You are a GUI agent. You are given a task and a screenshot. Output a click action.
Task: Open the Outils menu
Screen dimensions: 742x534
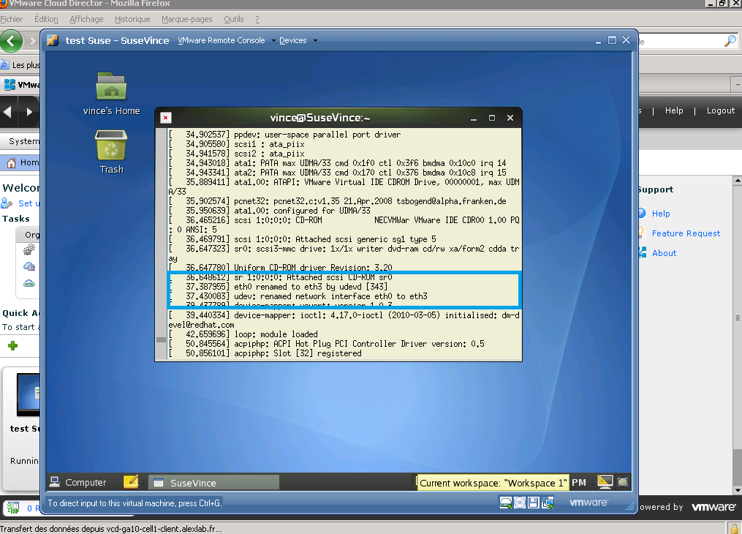pos(233,19)
